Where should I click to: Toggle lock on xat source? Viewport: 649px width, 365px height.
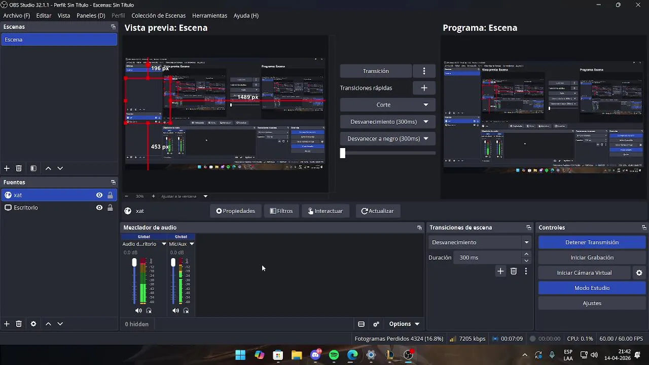pos(110,195)
